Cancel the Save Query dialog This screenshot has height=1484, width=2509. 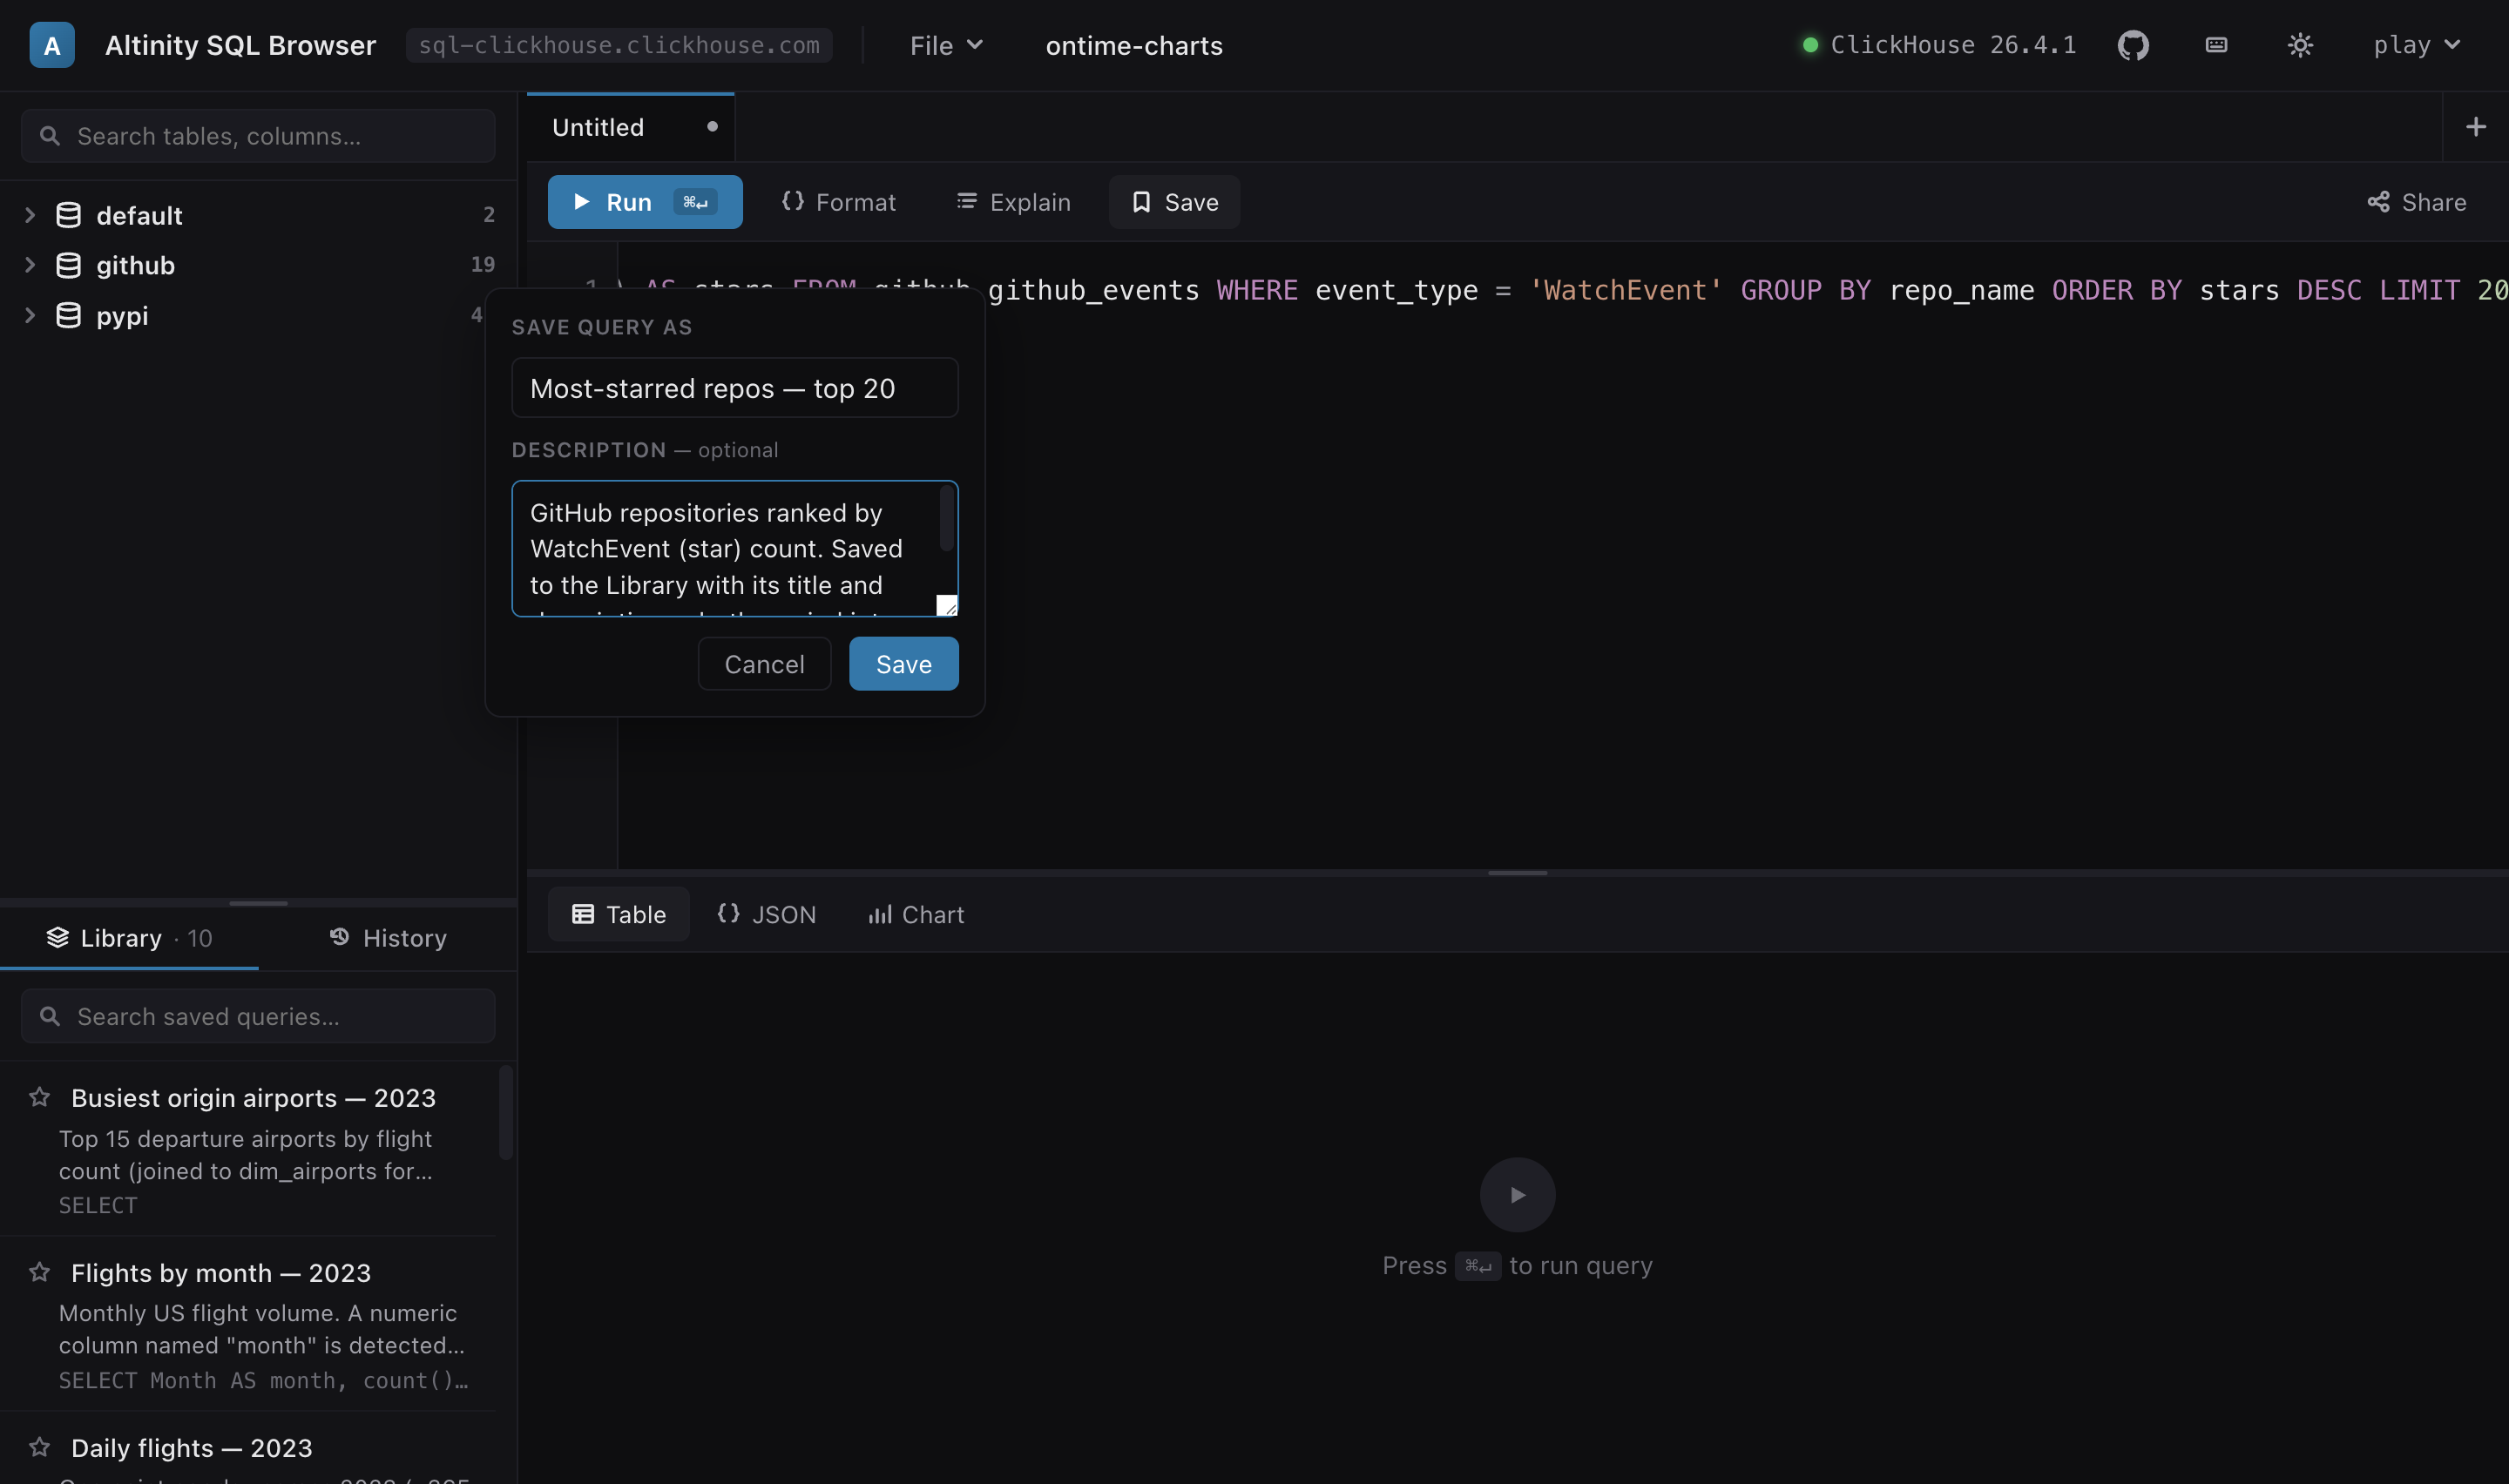pos(764,664)
